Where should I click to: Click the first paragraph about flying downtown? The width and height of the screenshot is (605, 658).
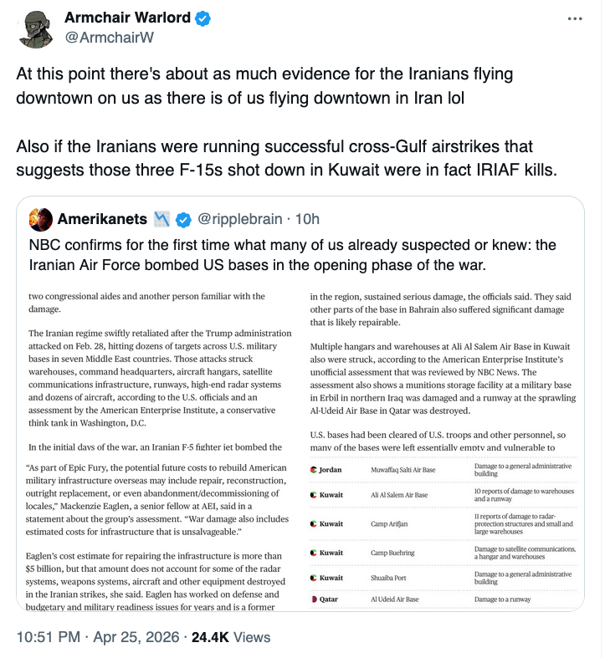click(264, 84)
